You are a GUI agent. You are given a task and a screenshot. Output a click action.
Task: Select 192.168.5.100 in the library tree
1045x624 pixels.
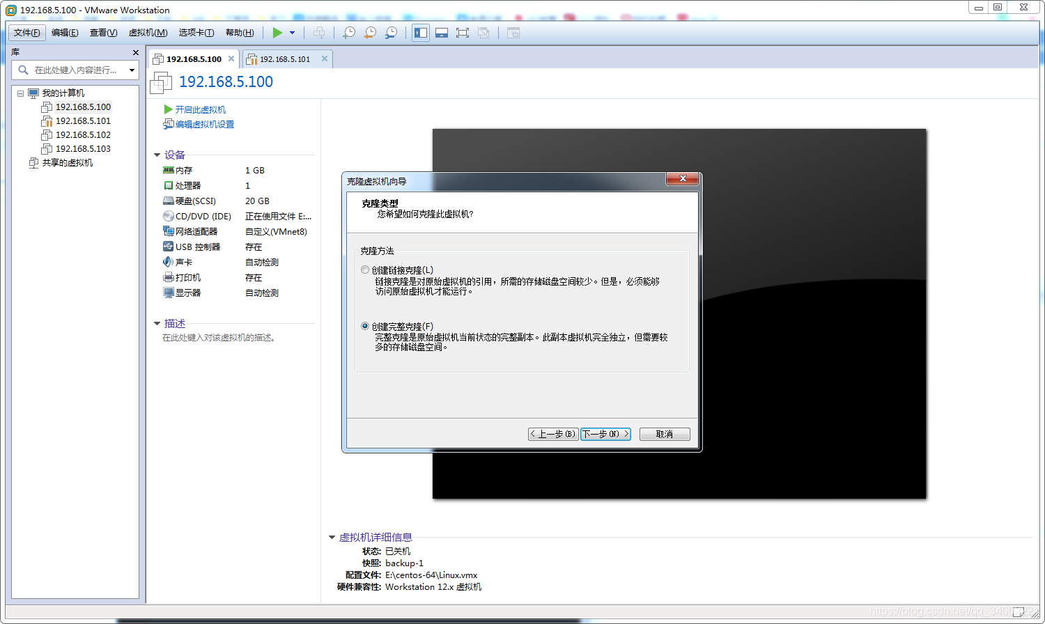coord(83,107)
